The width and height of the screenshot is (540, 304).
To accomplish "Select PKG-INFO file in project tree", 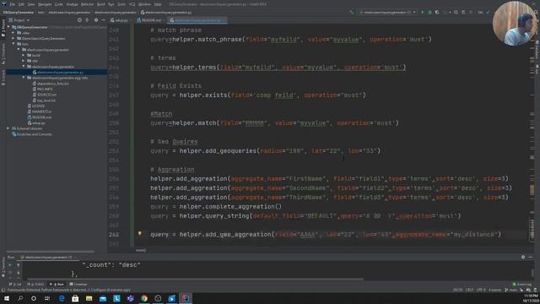I will 42,89.
